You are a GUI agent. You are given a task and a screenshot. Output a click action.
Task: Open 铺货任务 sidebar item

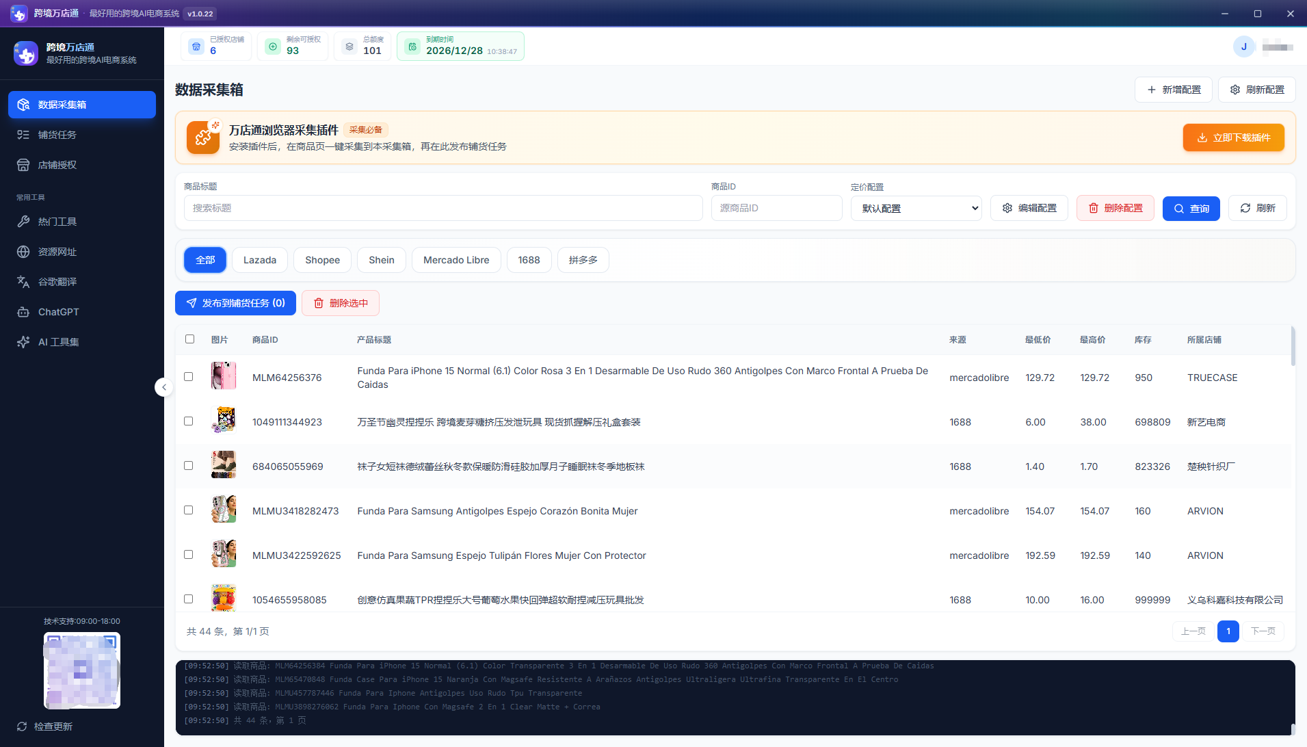[x=82, y=135]
